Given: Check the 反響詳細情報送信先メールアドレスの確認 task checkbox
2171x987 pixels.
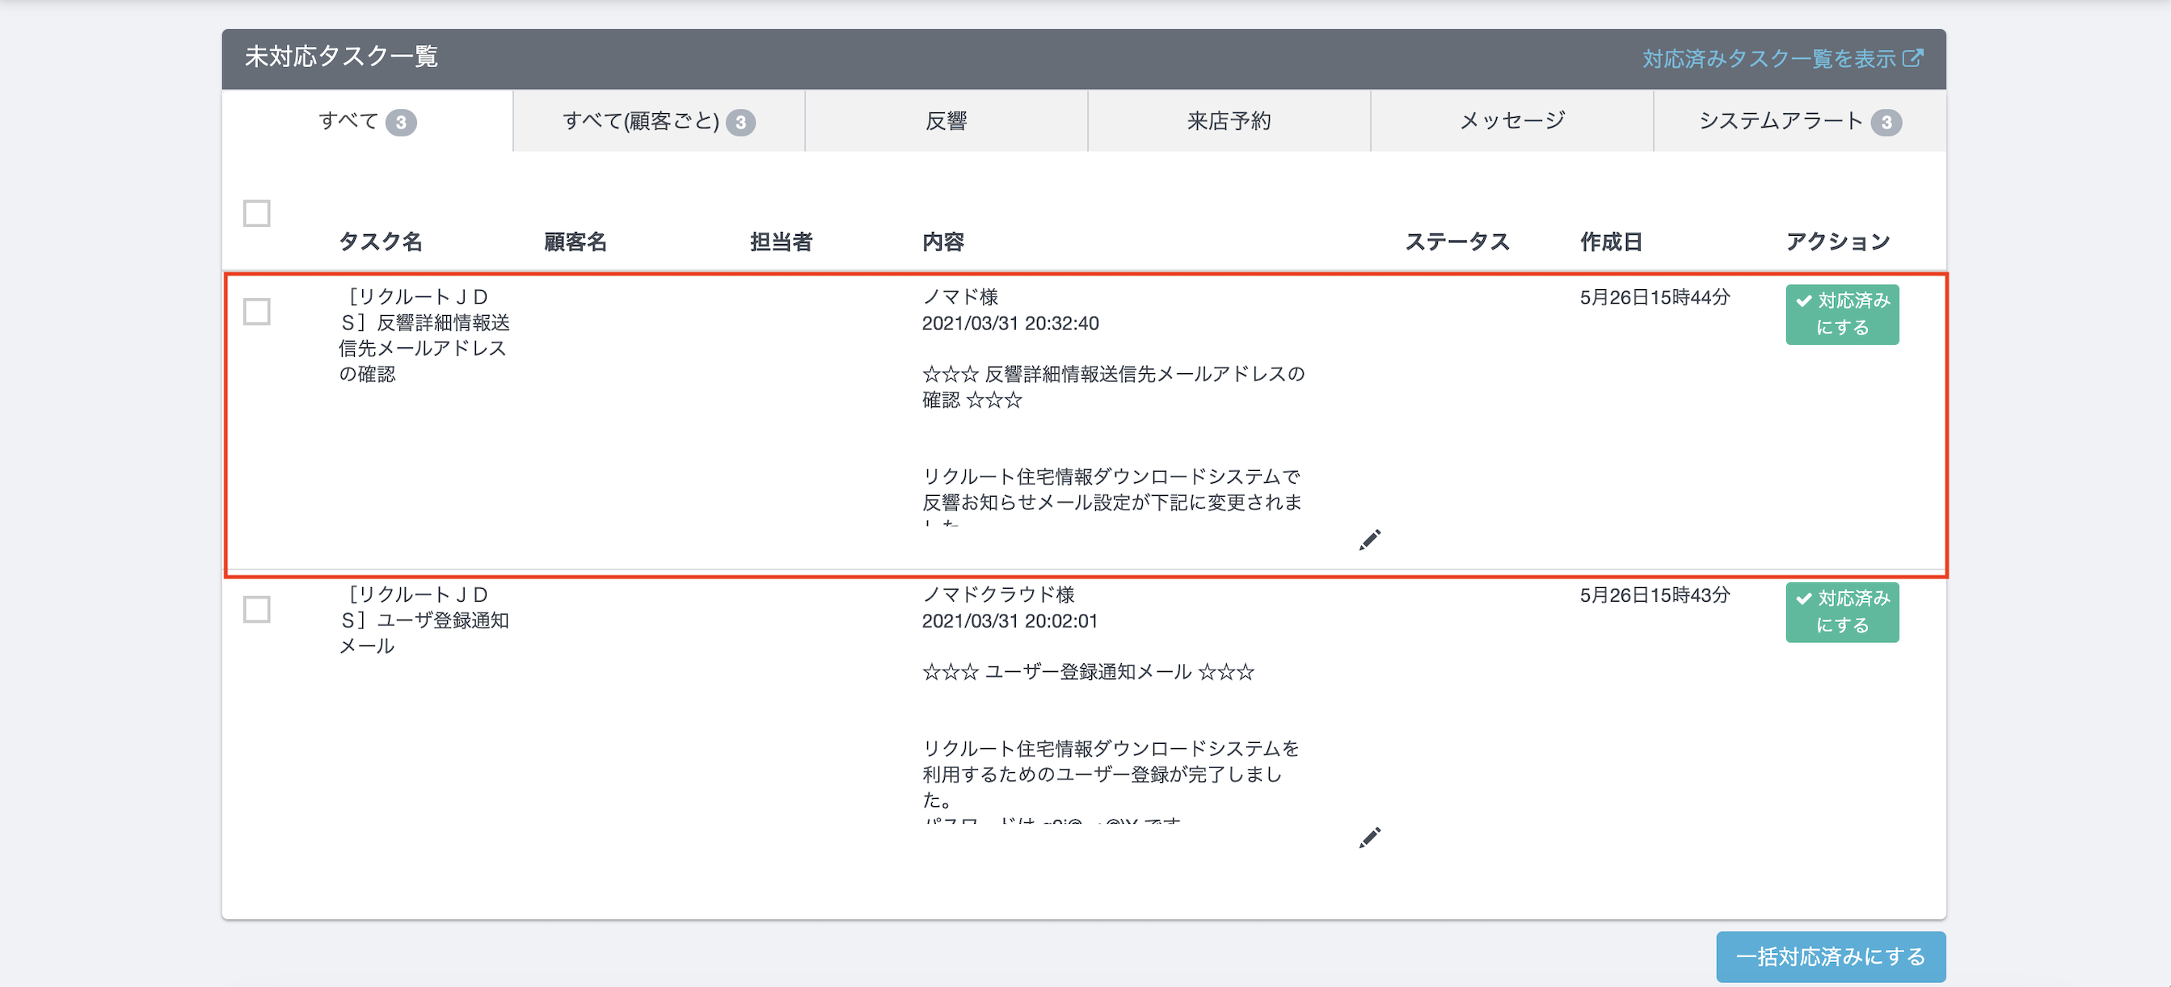Looking at the screenshot, I should [256, 312].
